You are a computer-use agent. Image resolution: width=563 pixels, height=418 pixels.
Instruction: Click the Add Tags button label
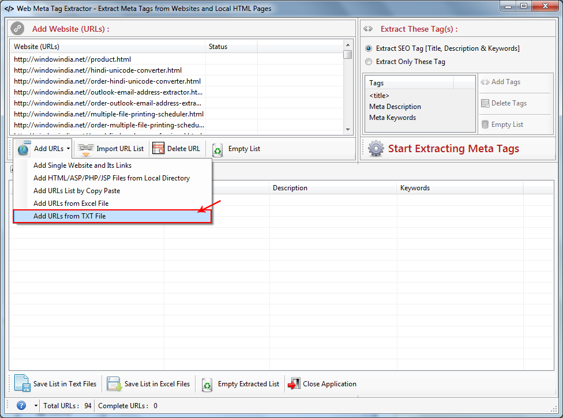505,82
